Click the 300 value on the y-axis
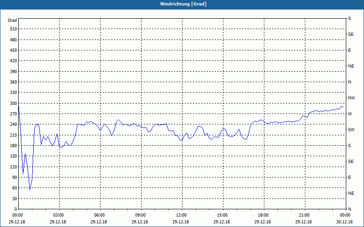 pyautogui.click(x=13, y=104)
